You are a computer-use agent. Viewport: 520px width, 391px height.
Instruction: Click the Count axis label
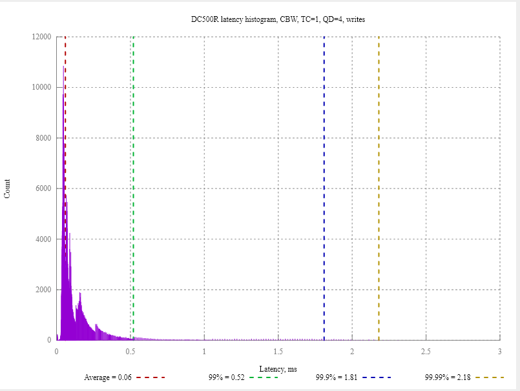point(8,188)
